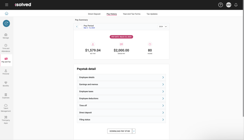Open Third-party Apps in sidebar
The height and width of the screenshot is (140, 244).
[6, 120]
